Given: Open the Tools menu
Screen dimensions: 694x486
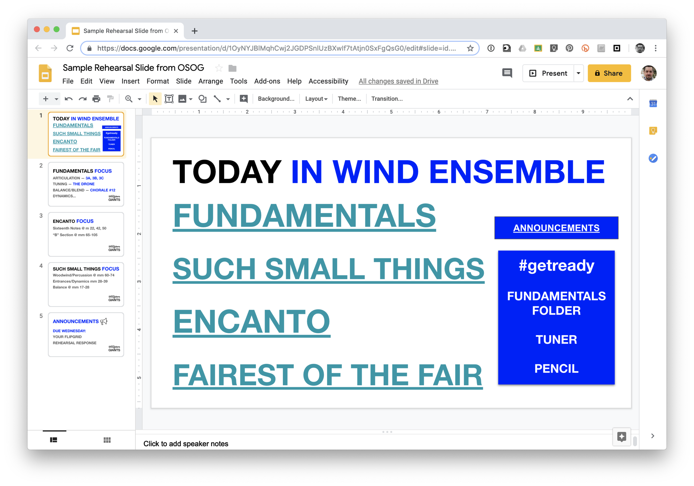Looking at the screenshot, I should click(238, 81).
